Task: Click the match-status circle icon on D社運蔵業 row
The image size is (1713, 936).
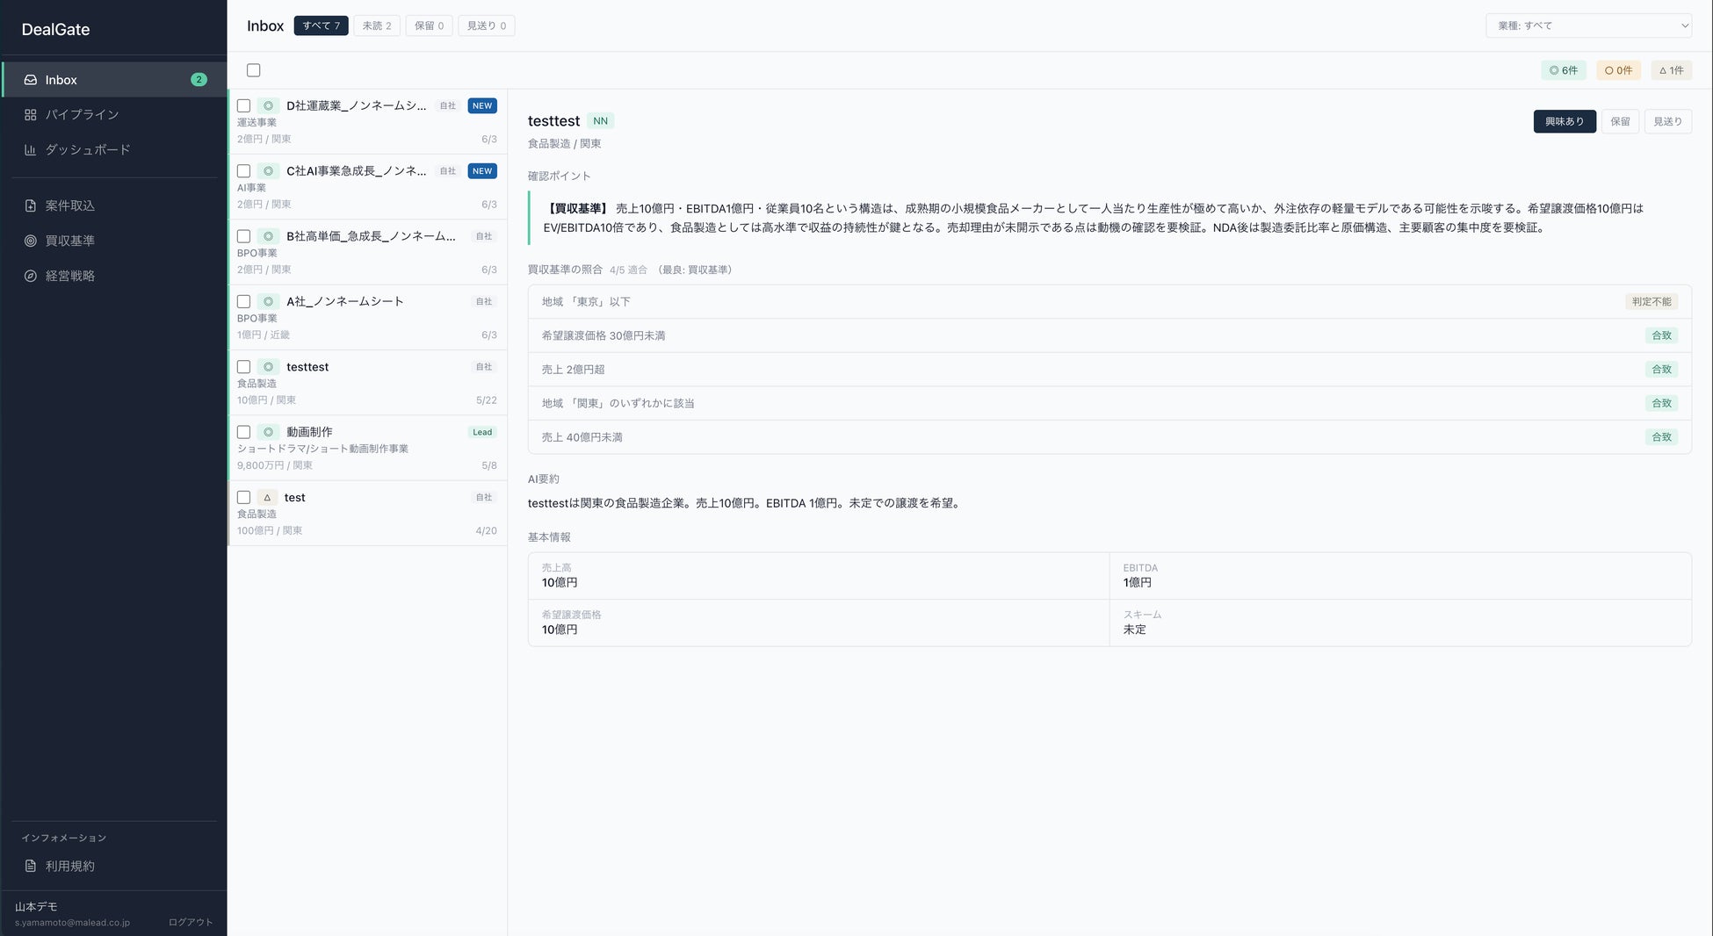Action: pos(268,105)
